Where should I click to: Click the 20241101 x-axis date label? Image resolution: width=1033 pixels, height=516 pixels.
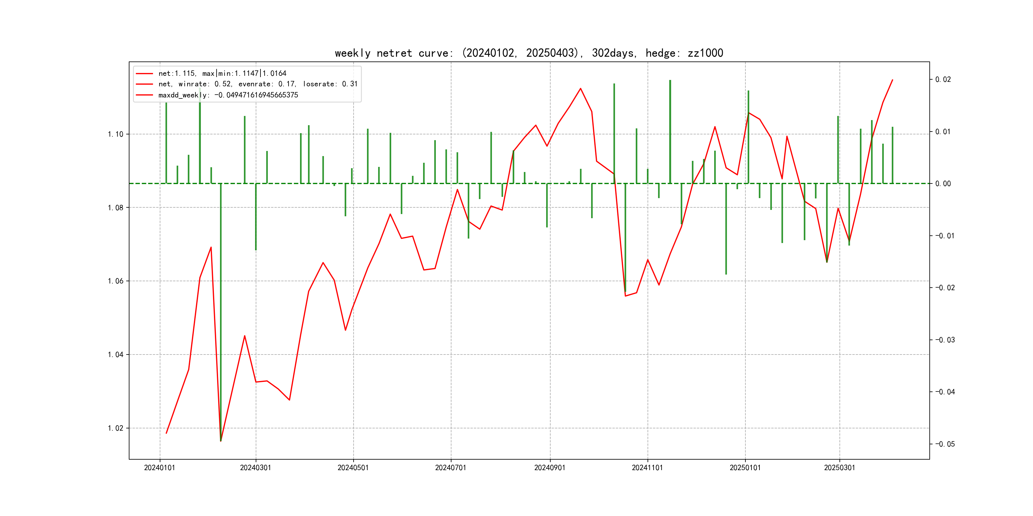(x=647, y=468)
